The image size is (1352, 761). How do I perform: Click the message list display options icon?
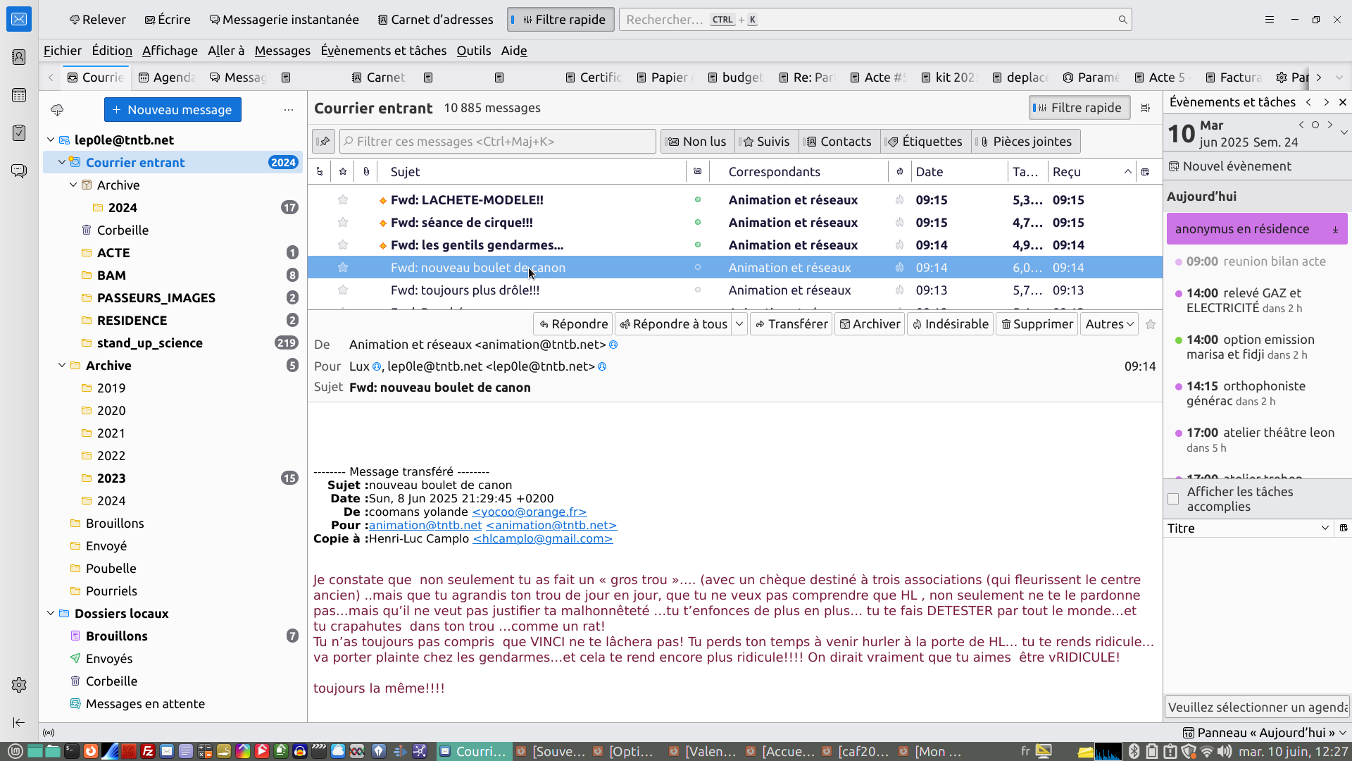(x=1146, y=108)
